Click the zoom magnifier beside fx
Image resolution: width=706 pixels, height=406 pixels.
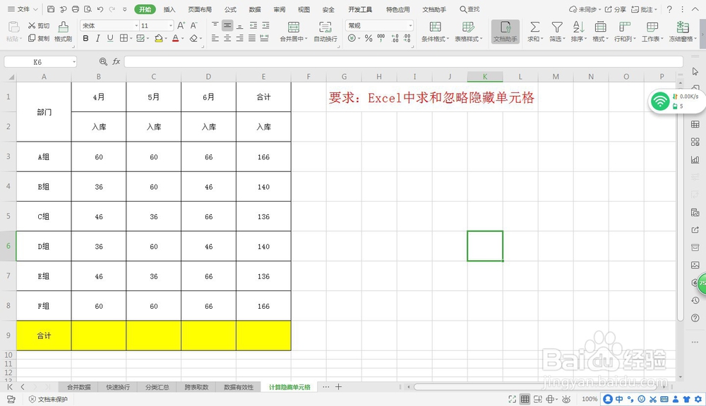[x=103, y=61]
